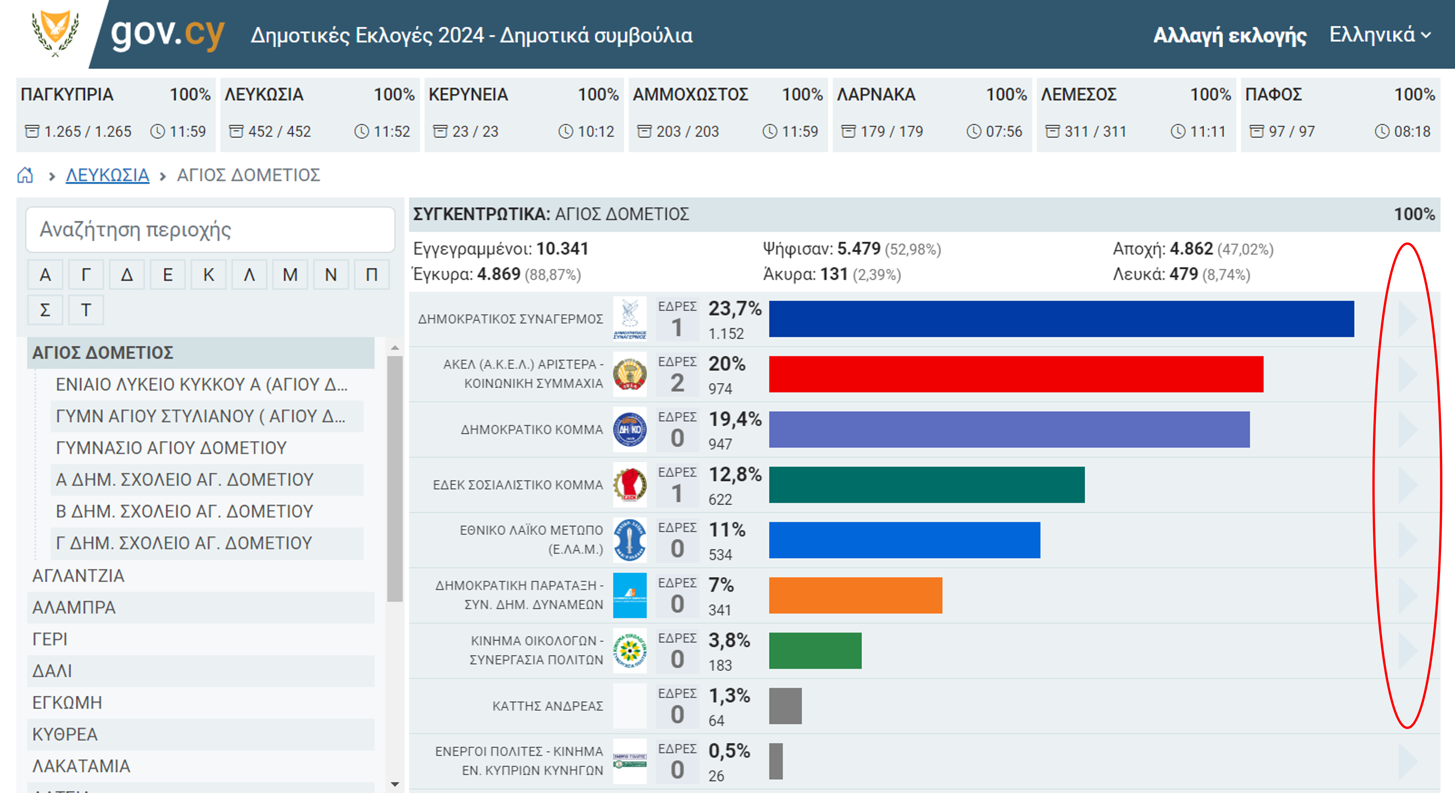Click the ballot box icon in ΛΑΡΝΑΚΑ card
This screenshot has height=793, width=1455.
click(x=848, y=132)
